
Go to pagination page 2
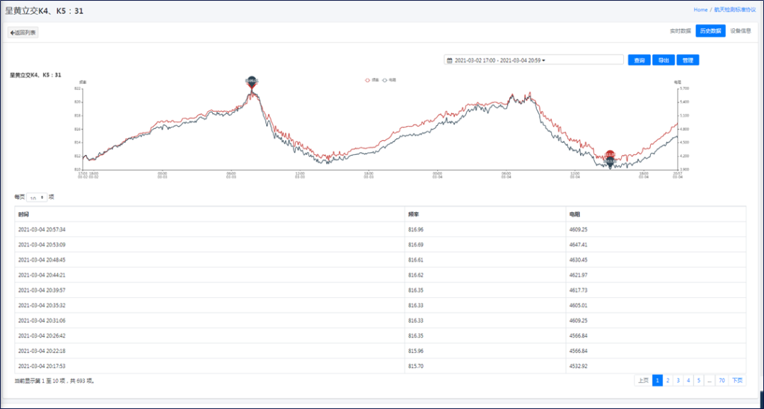coord(668,380)
